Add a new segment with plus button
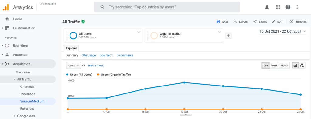 [228, 36]
